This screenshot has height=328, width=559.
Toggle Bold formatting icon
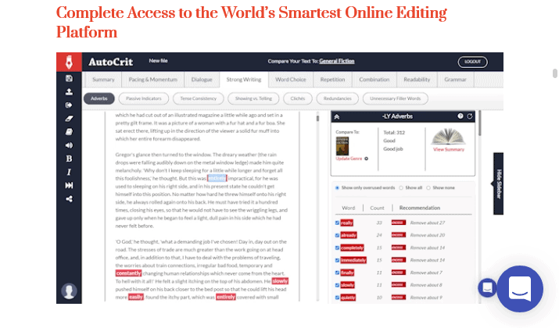(69, 159)
